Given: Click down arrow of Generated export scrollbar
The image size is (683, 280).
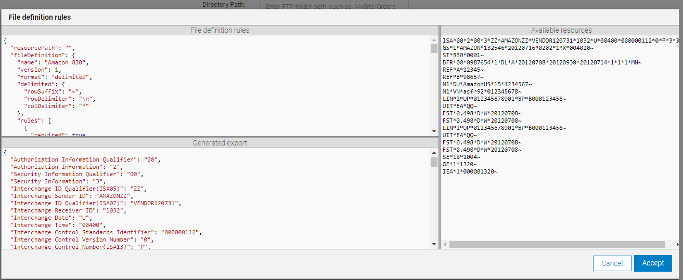Looking at the screenshot, I should click(434, 244).
